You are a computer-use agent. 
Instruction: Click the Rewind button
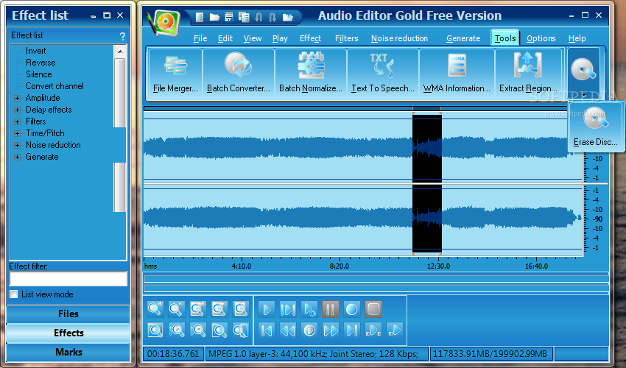tap(288, 330)
